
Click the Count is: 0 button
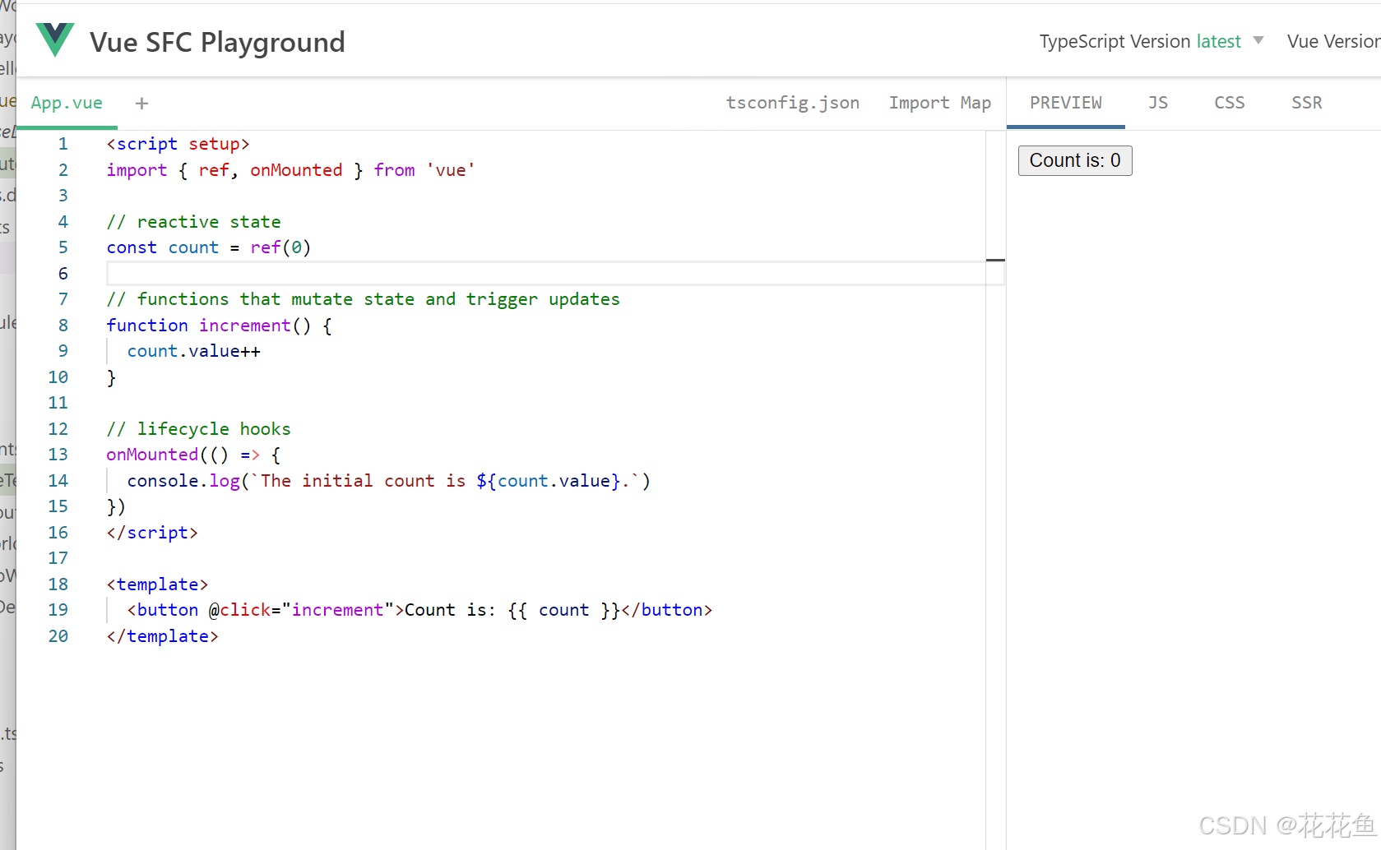point(1075,160)
